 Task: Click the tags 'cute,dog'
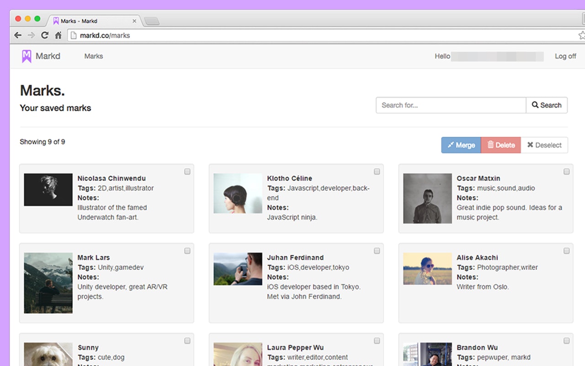111,357
